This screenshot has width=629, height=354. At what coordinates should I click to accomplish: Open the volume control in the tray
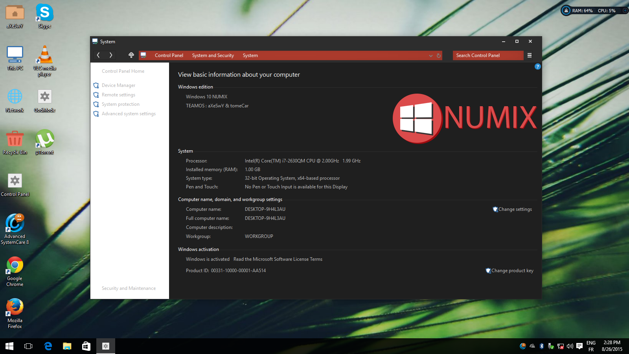point(570,346)
